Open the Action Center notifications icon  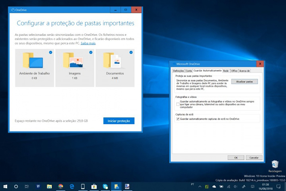278,187
